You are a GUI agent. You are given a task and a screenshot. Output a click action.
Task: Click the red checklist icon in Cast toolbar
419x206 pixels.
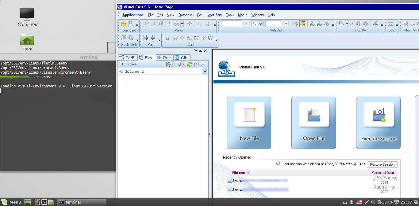(x=196, y=38)
